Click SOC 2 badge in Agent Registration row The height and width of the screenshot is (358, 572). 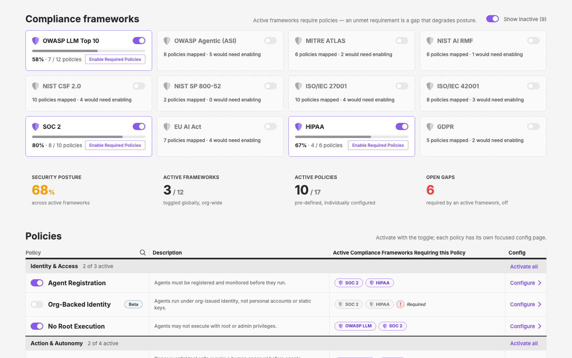click(x=349, y=283)
